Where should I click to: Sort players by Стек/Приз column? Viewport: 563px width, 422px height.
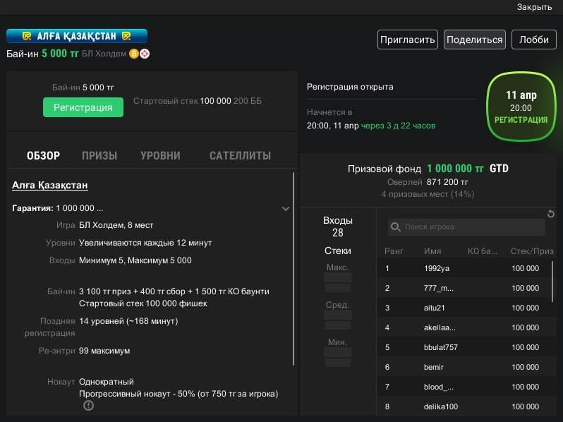[533, 251]
